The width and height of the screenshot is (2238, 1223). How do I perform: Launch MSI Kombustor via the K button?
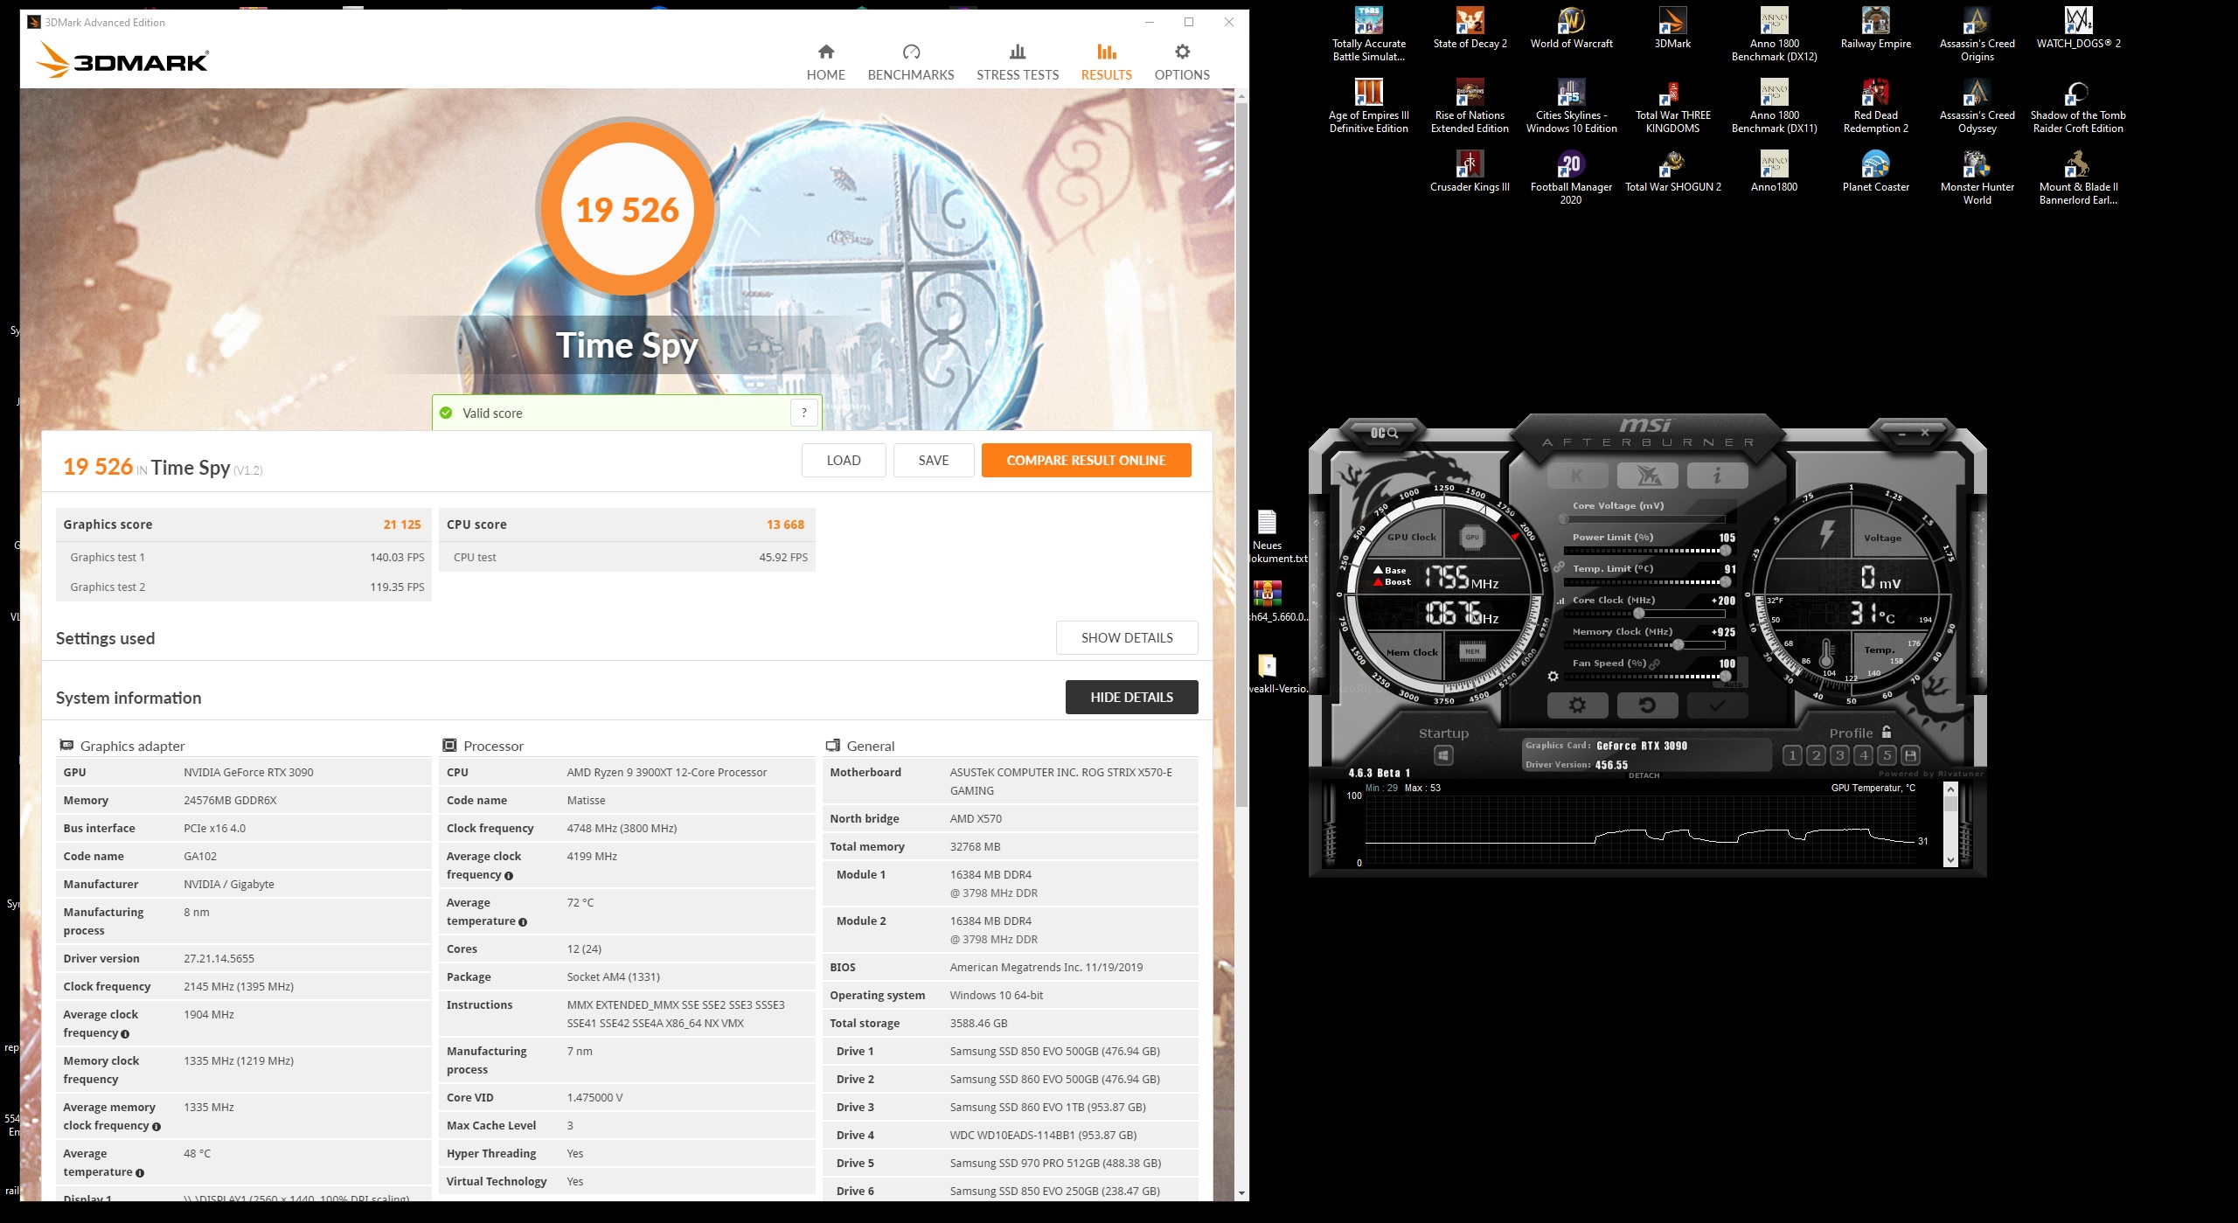[x=1577, y=476]
